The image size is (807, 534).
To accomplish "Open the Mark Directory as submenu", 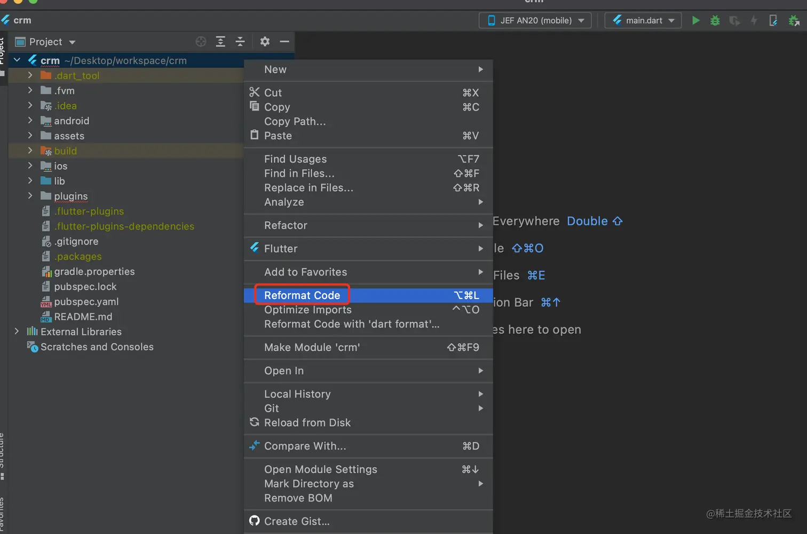I will (368, 484).
